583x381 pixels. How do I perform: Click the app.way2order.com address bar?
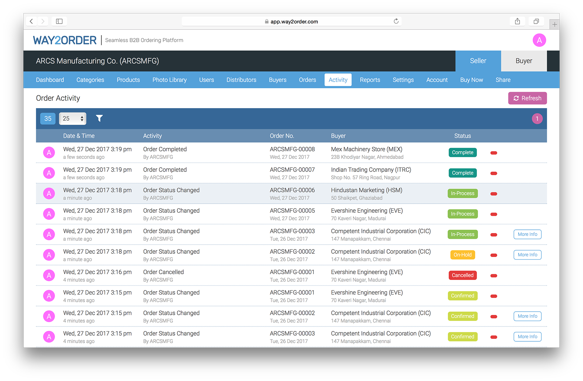(x=291, y=21)
